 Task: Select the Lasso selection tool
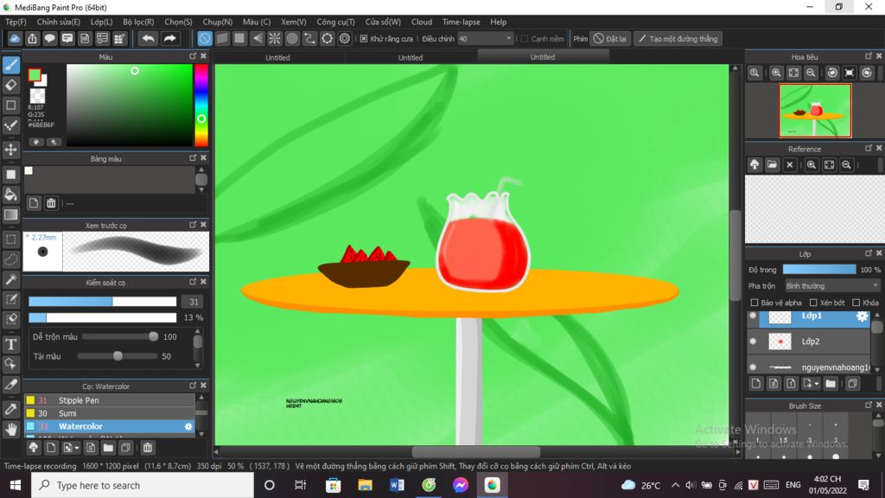coord(10,259)
